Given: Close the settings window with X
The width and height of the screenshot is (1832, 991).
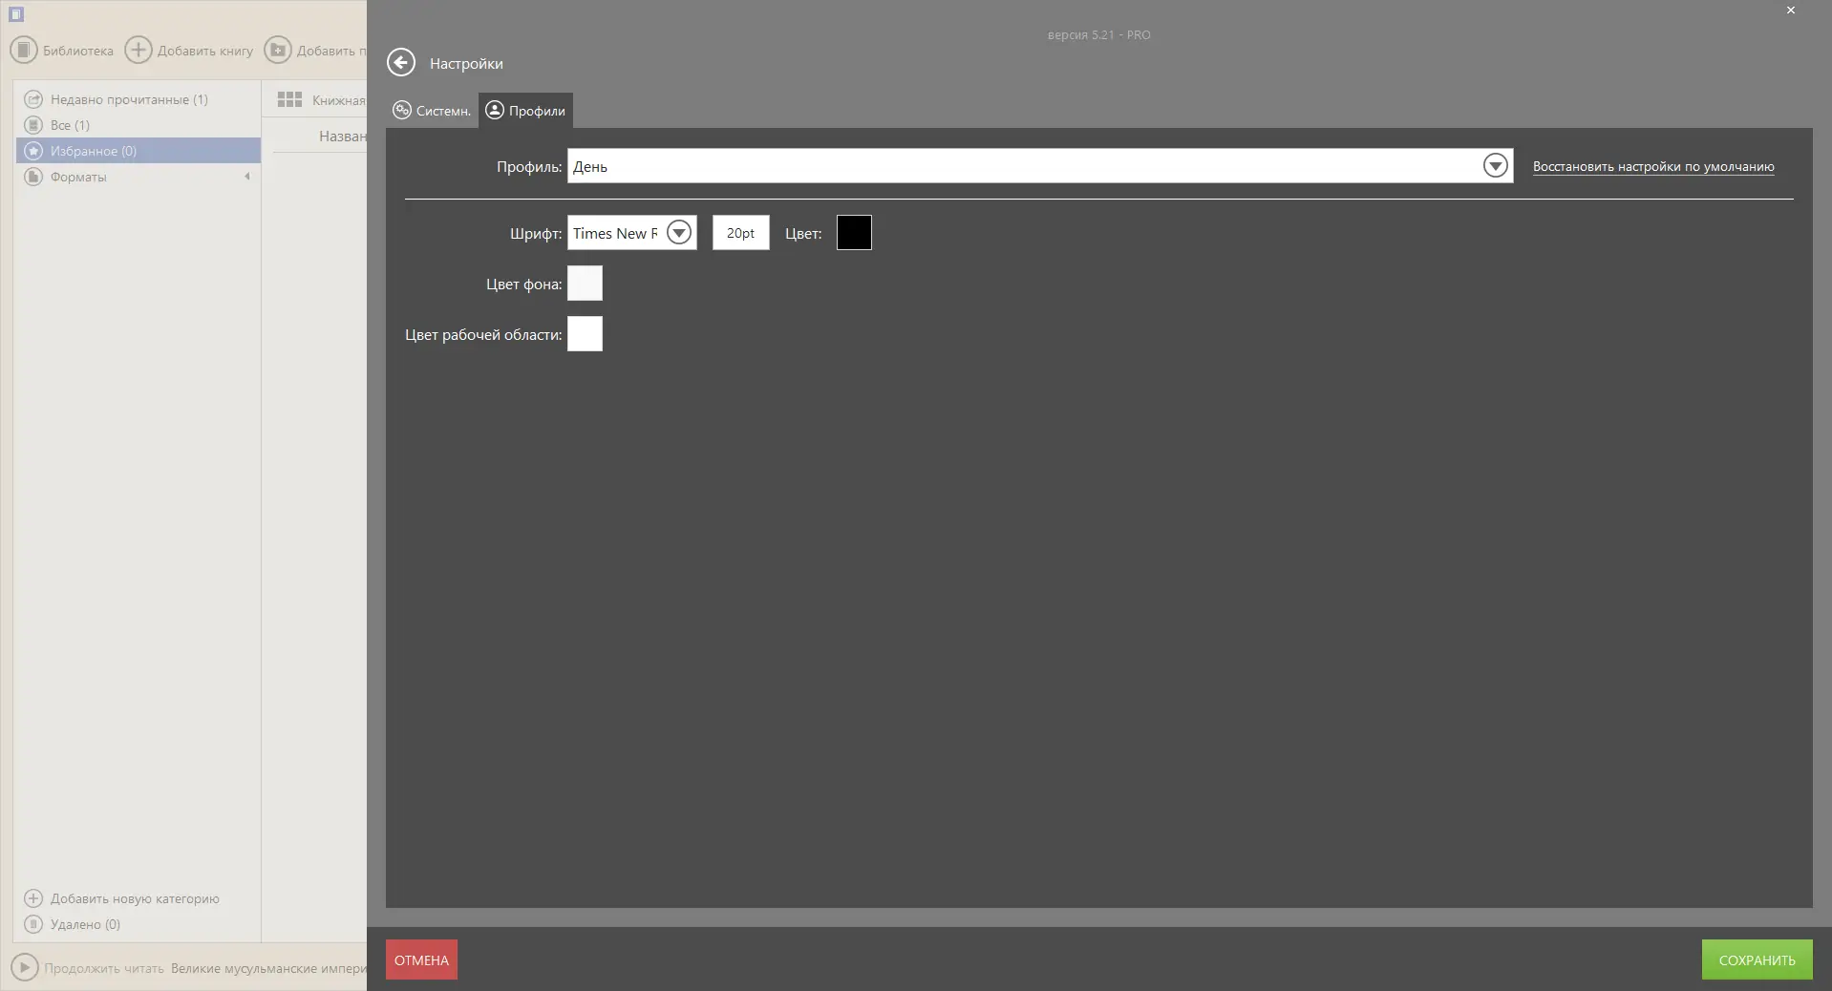Looking at the screenshot, I should (x=1791, y=11).
